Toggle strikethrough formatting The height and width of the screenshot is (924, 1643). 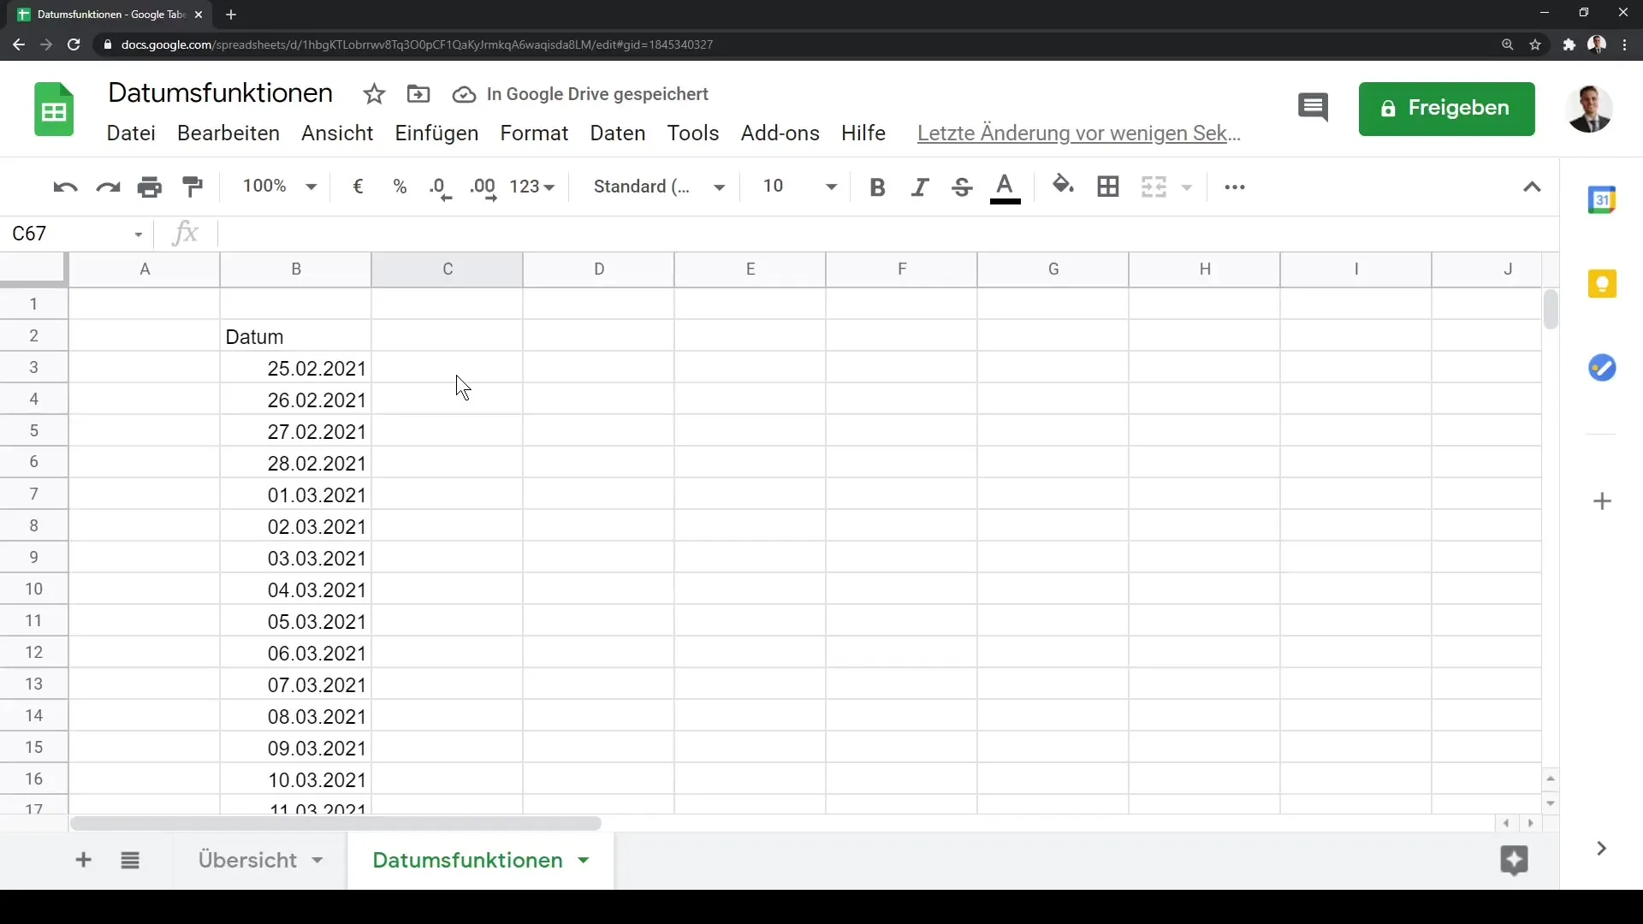(x=962, y=187)
